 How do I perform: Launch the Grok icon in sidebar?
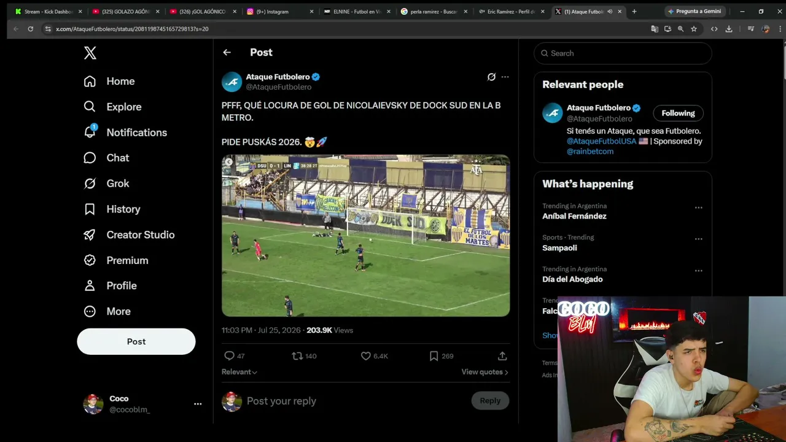point(90,184)
